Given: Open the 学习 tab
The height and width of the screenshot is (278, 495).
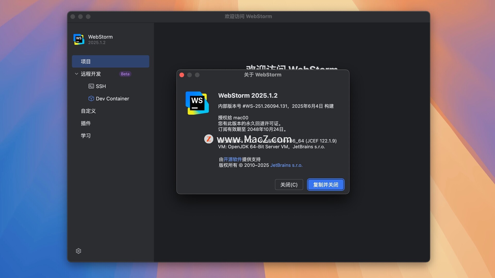Looking at the screenshot, I should tap(86, 136).
